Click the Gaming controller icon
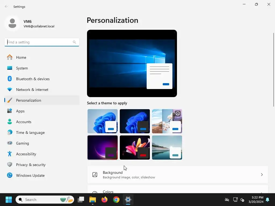 [x=10, y=143]
